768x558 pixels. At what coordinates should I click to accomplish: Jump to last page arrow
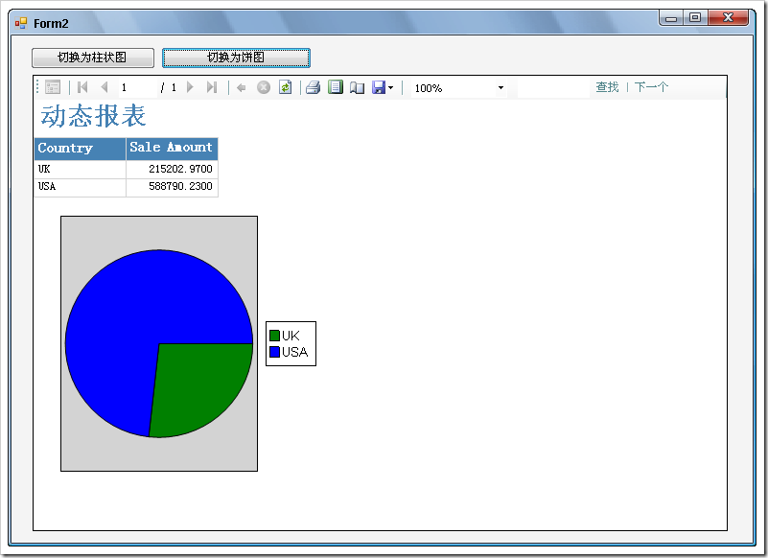tap(212, 87)
